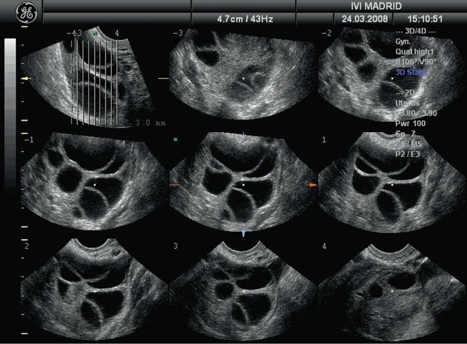Click the "Qual high1" setting
The image size is (467, 344).
415,52
